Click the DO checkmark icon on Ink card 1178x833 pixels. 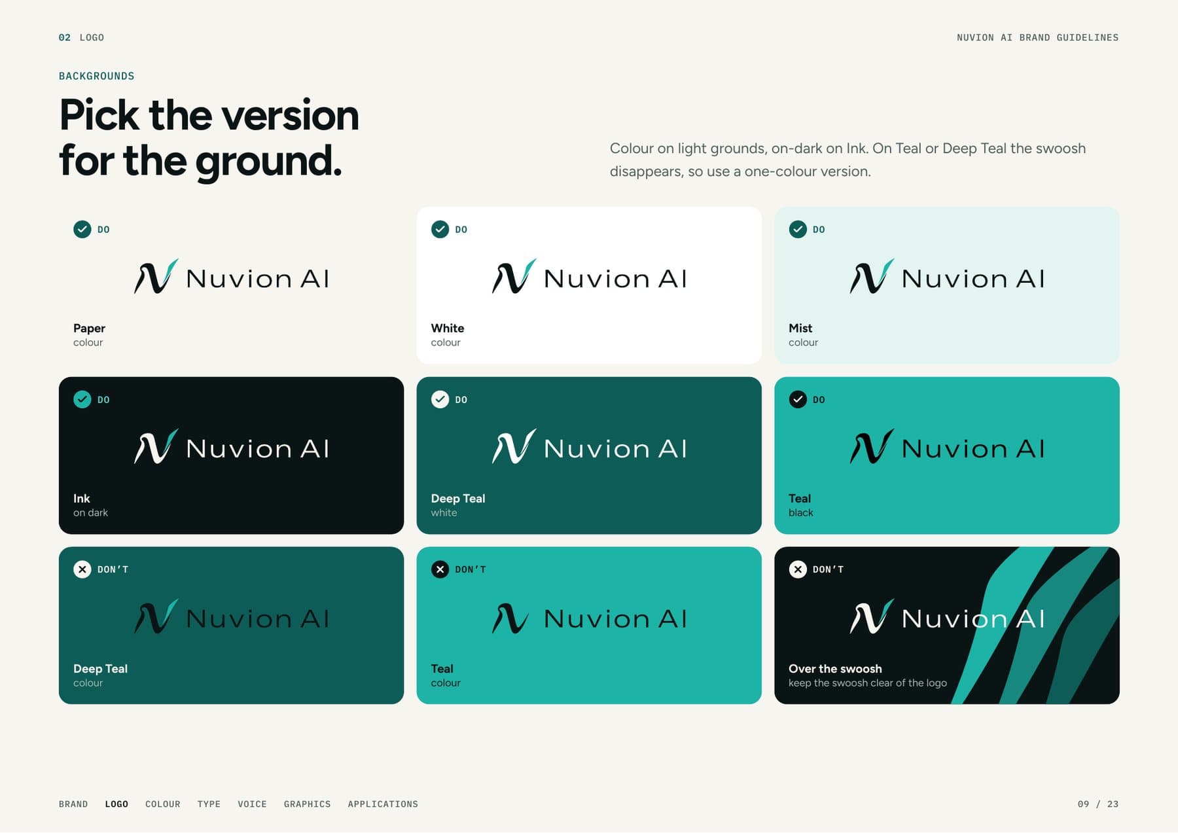tap(82, 399)
